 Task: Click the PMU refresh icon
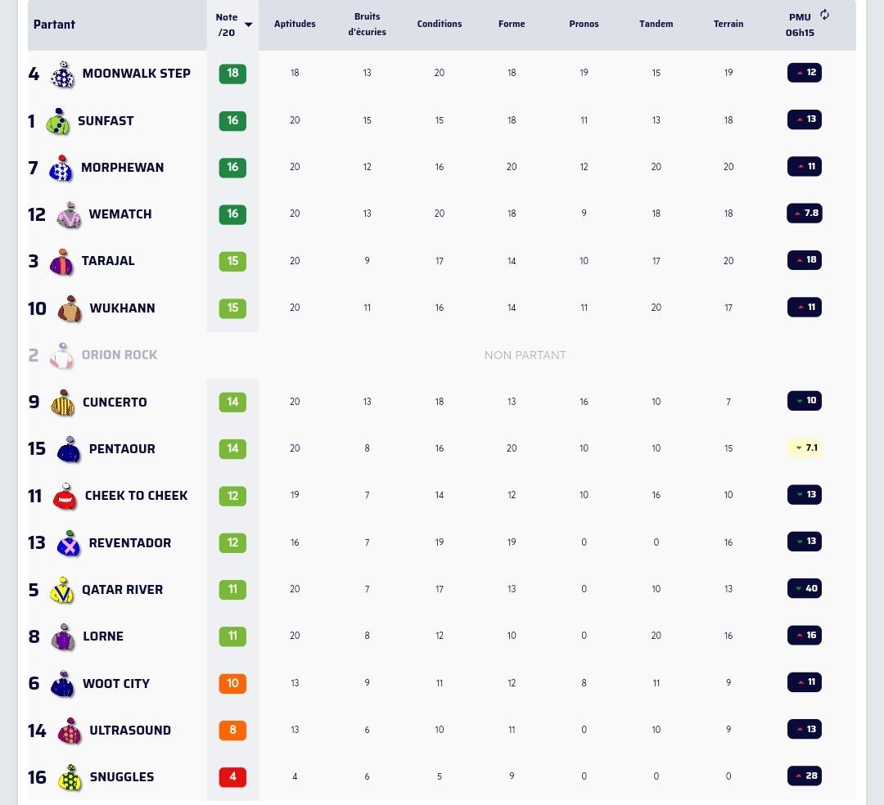pos(824,16)
